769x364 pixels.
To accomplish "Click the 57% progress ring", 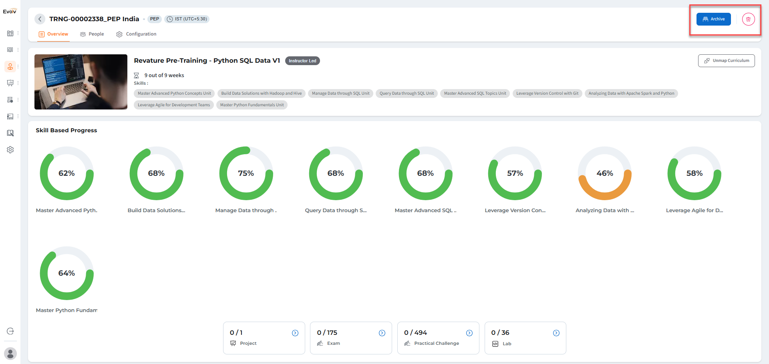I will click(515, 173).
